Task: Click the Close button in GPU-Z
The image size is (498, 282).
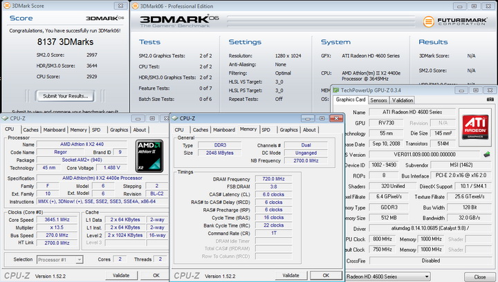Action: tap(479, 277)
